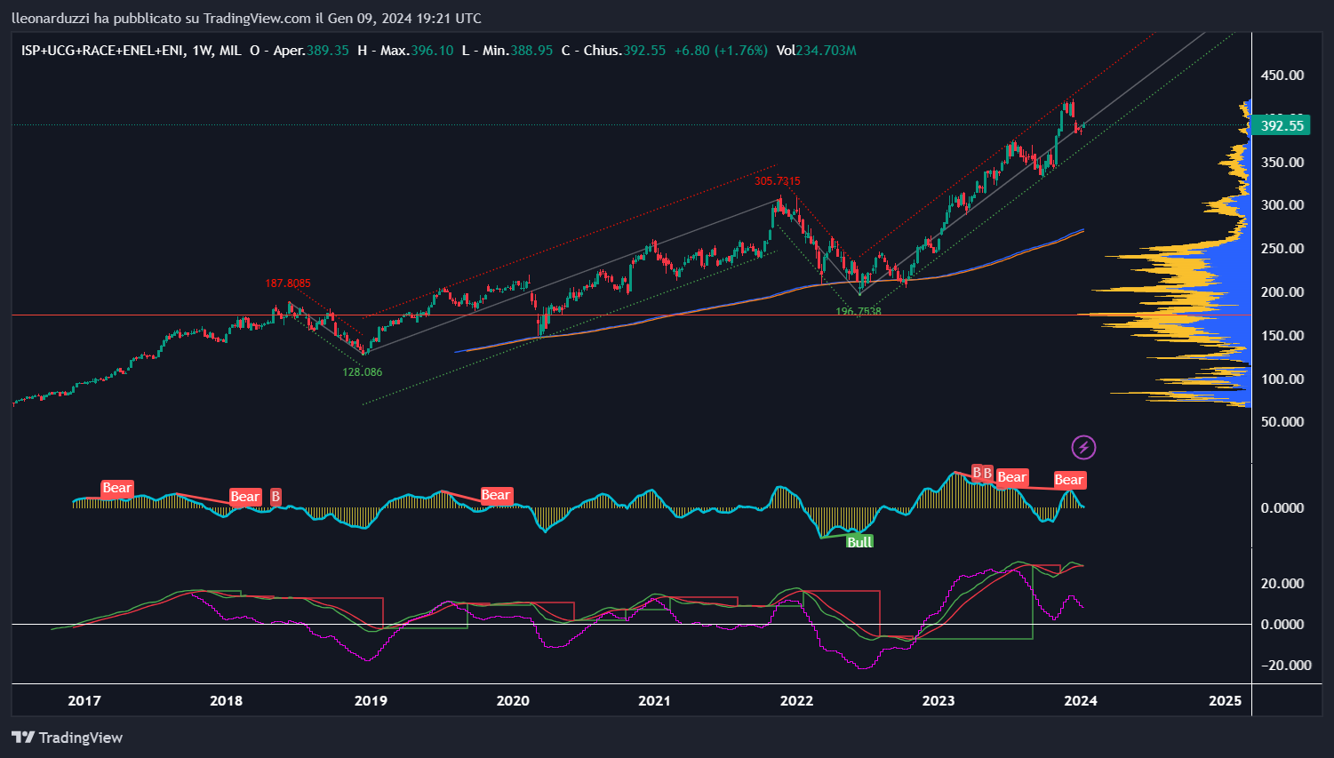The width and height of the screenshot is (1334, 758).
Task: Click the 20.000 indicator axis label
Action: point(1282,584)
